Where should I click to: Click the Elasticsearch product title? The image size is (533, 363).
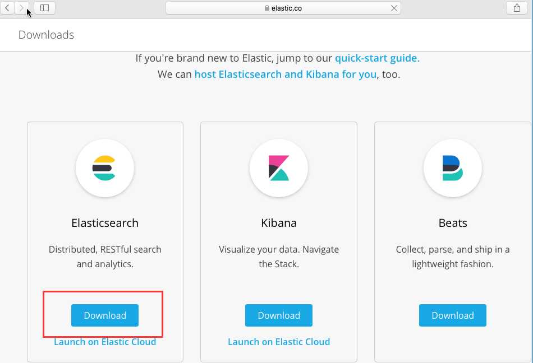105,223
